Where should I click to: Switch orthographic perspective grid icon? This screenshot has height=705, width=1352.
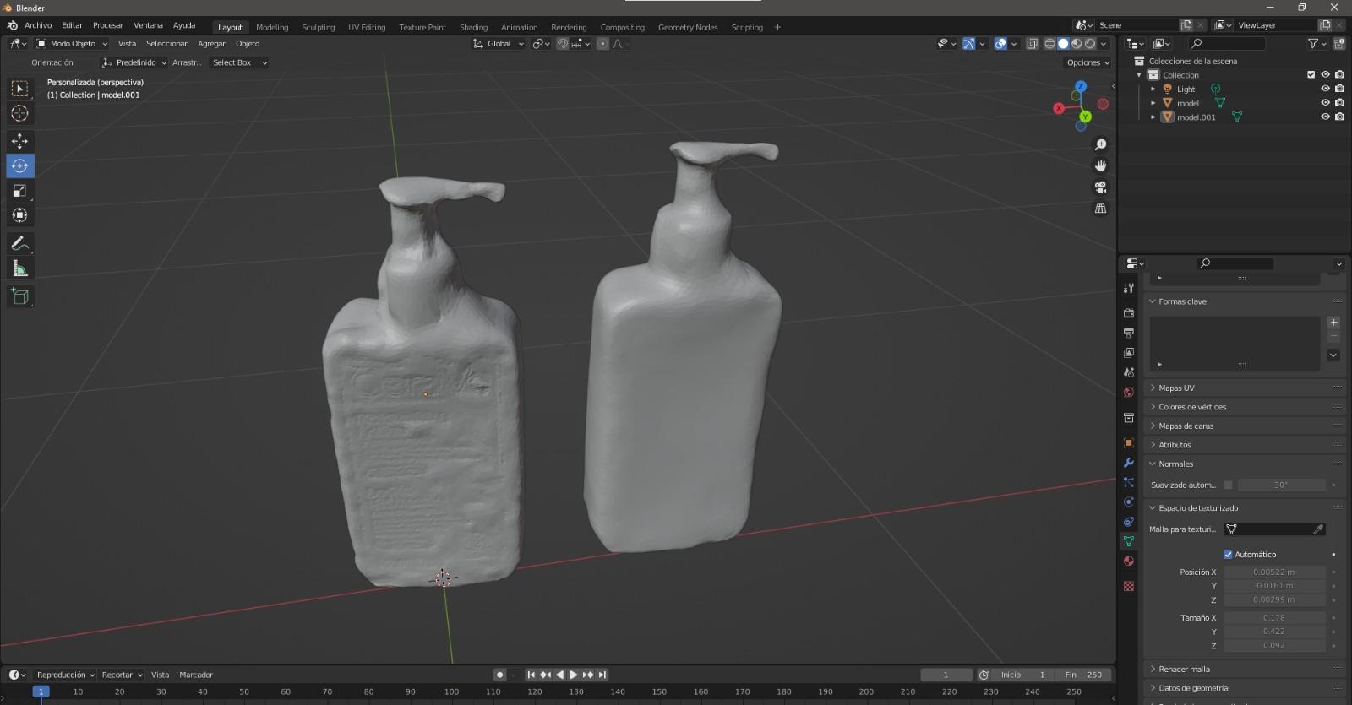coord(1100,209)
